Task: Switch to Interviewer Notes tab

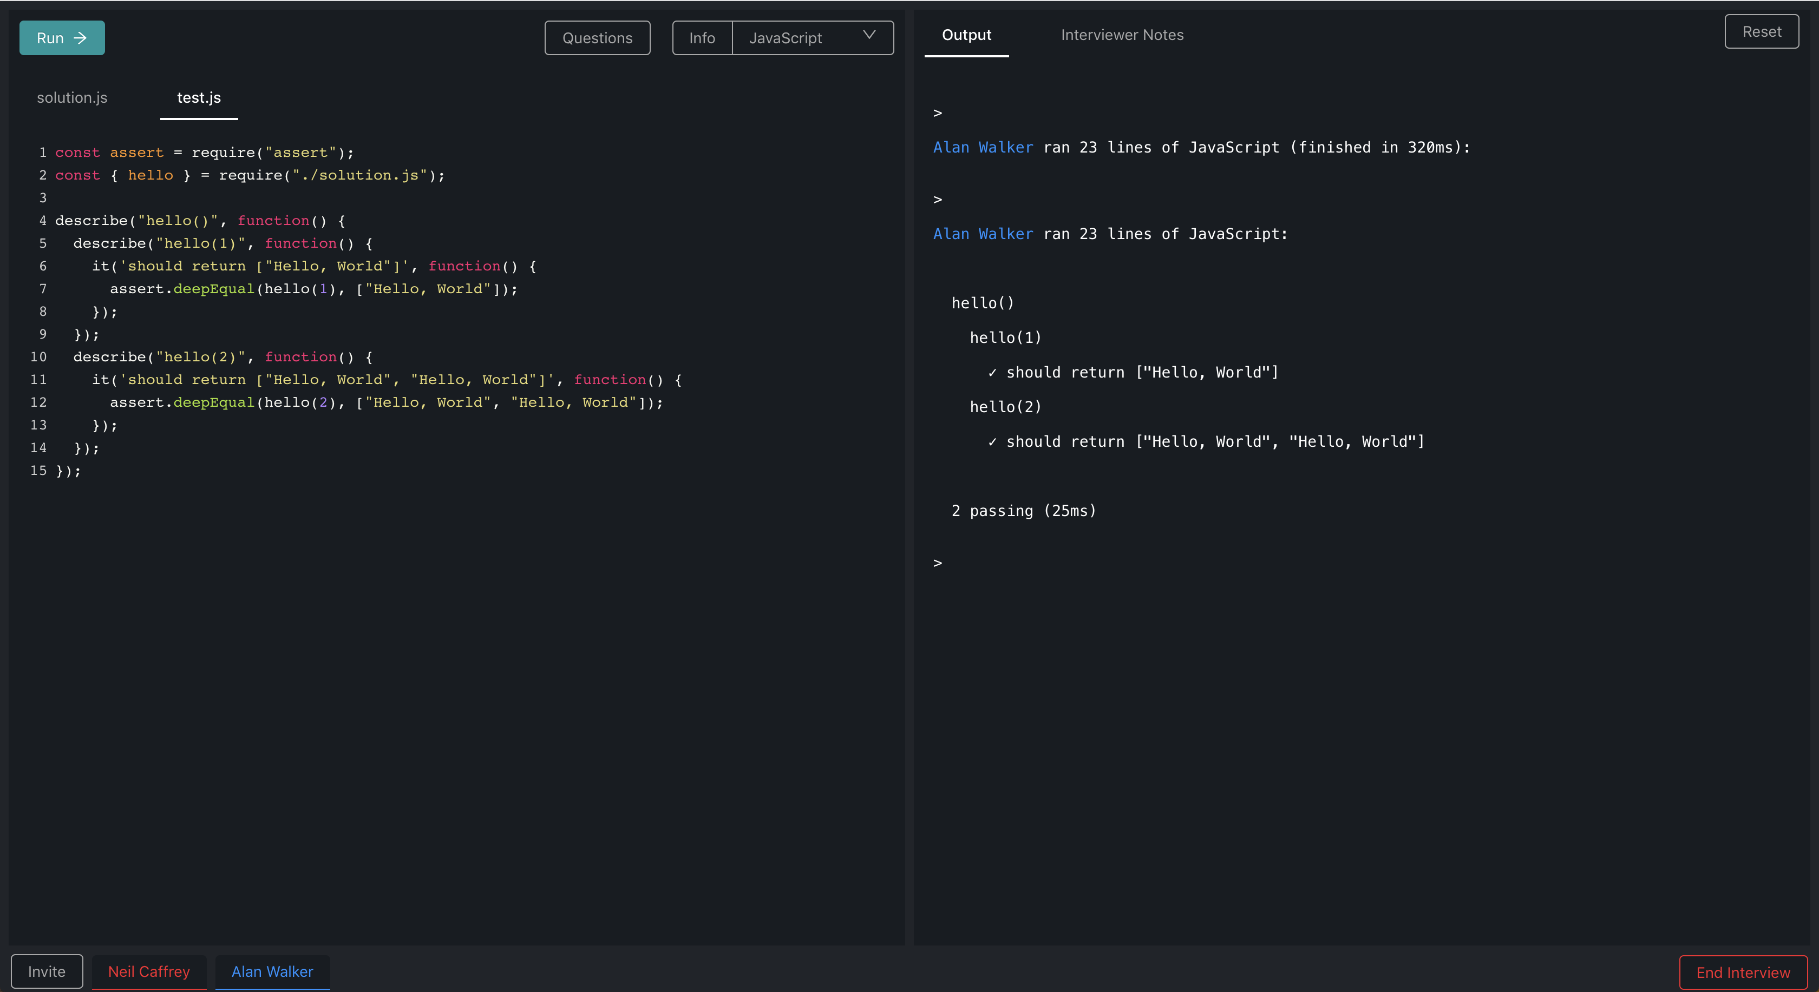Action: pyautogui.click(x=1122, y=35)
